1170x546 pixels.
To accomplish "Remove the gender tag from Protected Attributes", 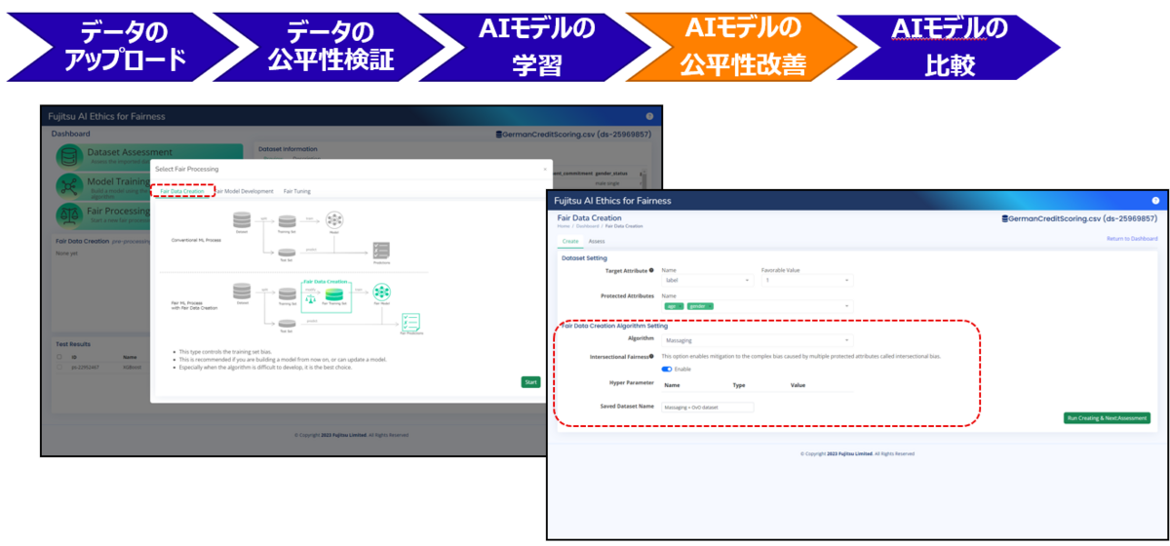I will point(711,306).
